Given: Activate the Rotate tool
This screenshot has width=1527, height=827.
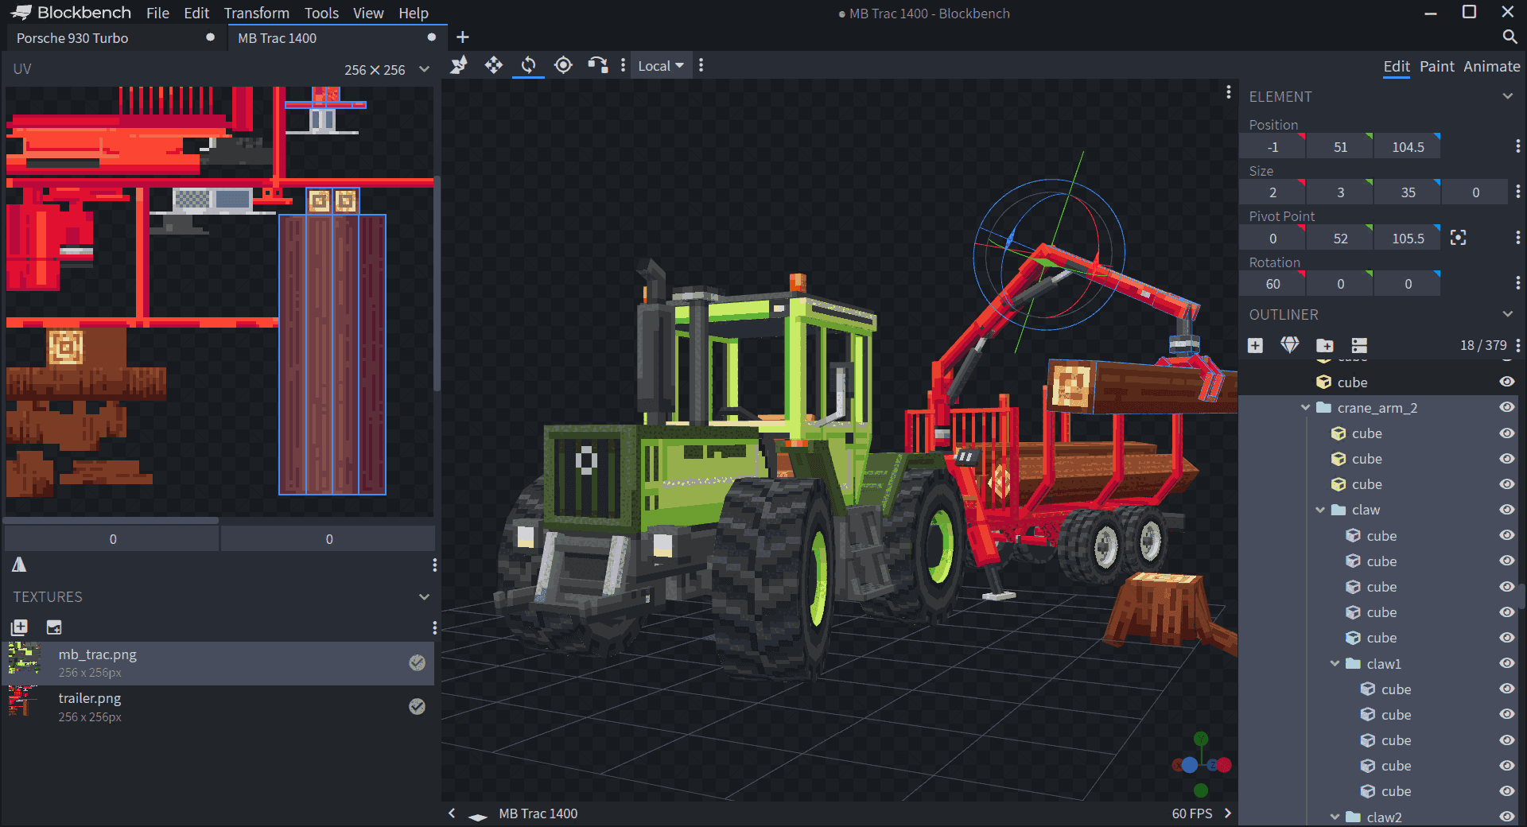Looking at the screenshot, I should point(528,65).
